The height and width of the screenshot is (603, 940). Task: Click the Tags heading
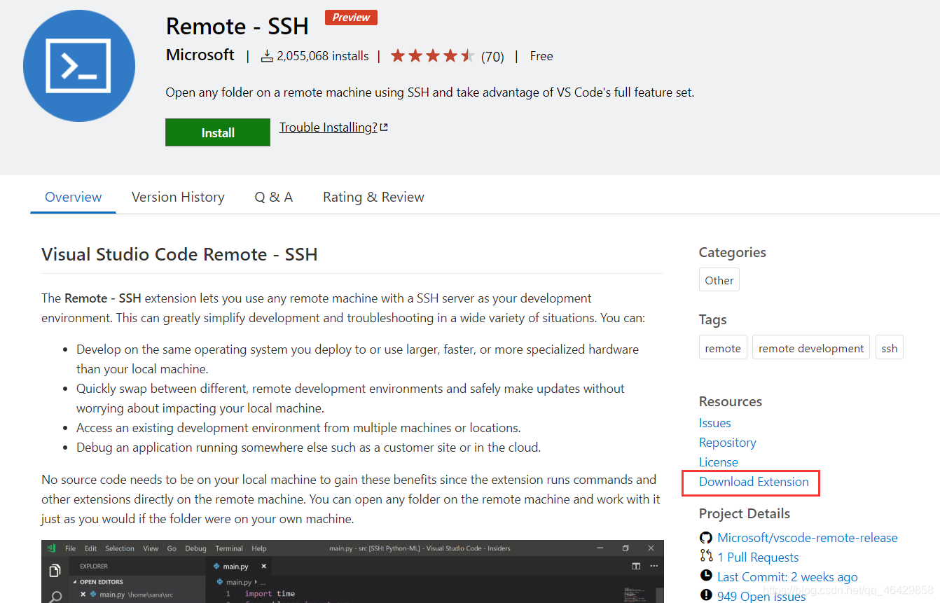713,319
